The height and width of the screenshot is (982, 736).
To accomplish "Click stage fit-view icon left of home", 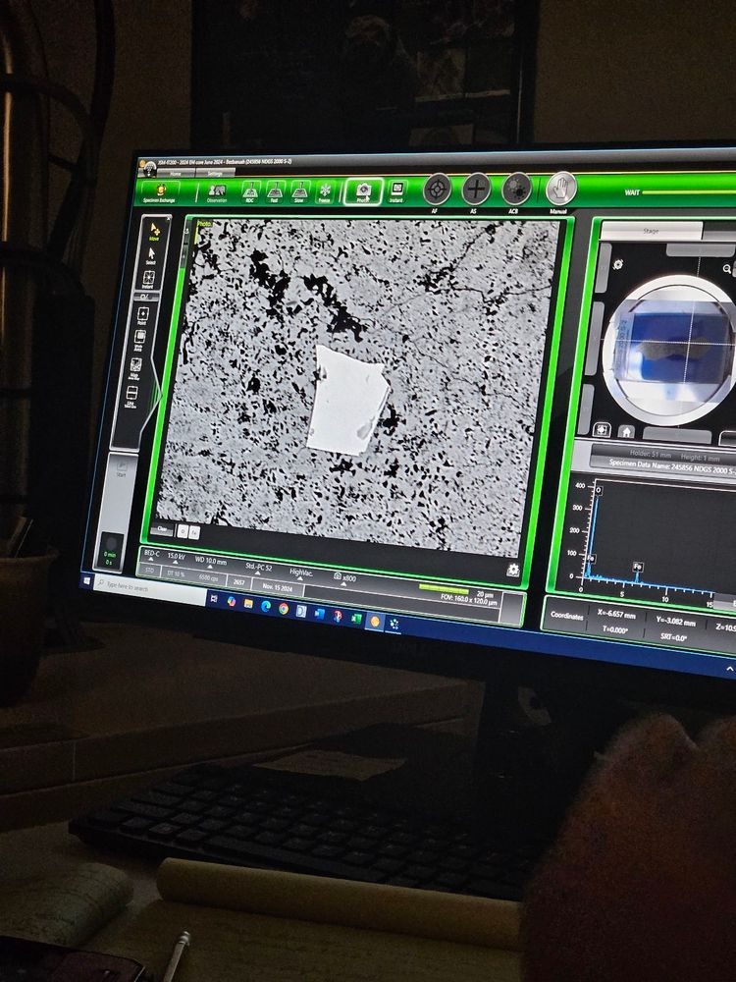I will (x=603, y=430).
